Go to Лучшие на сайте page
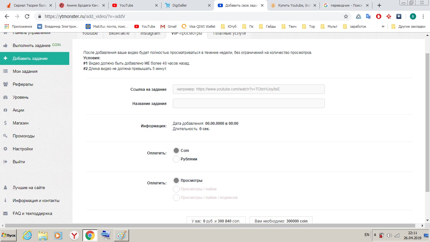 coord(29,187)
